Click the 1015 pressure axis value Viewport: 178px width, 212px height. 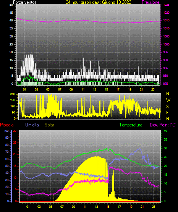166,20
